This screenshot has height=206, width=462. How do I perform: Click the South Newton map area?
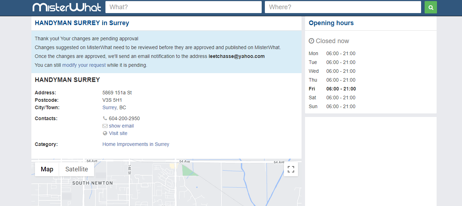point(92,183)
